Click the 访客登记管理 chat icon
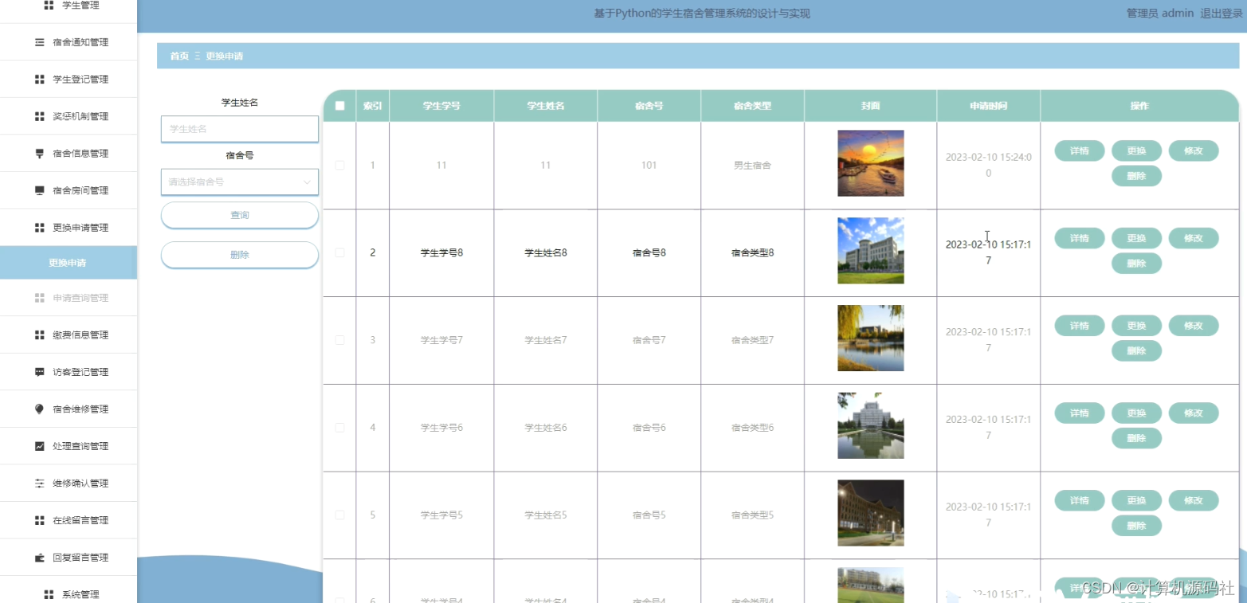1247x603 pixels. (40, 372)
